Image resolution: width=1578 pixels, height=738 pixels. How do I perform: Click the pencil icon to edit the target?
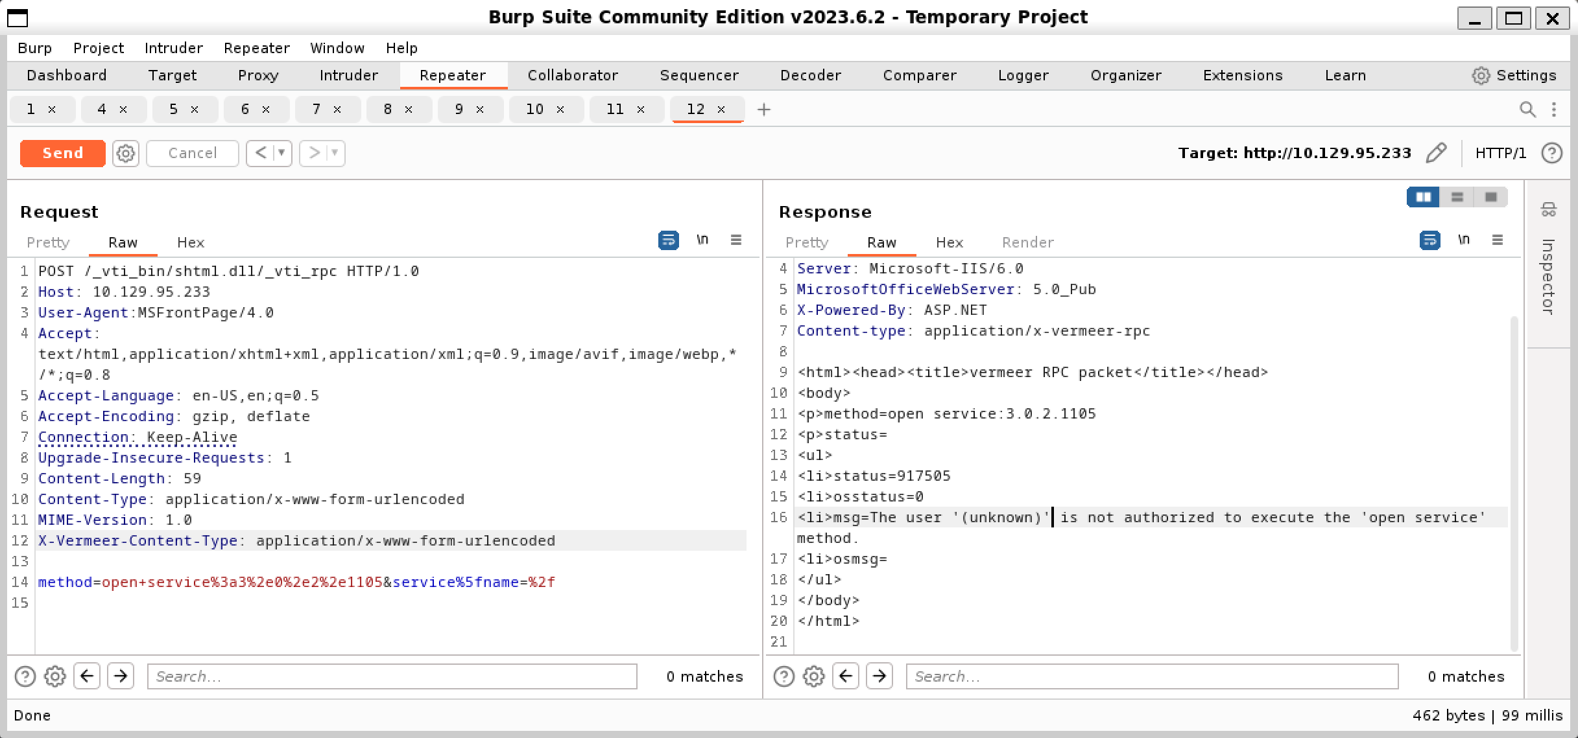point(1436,153)
